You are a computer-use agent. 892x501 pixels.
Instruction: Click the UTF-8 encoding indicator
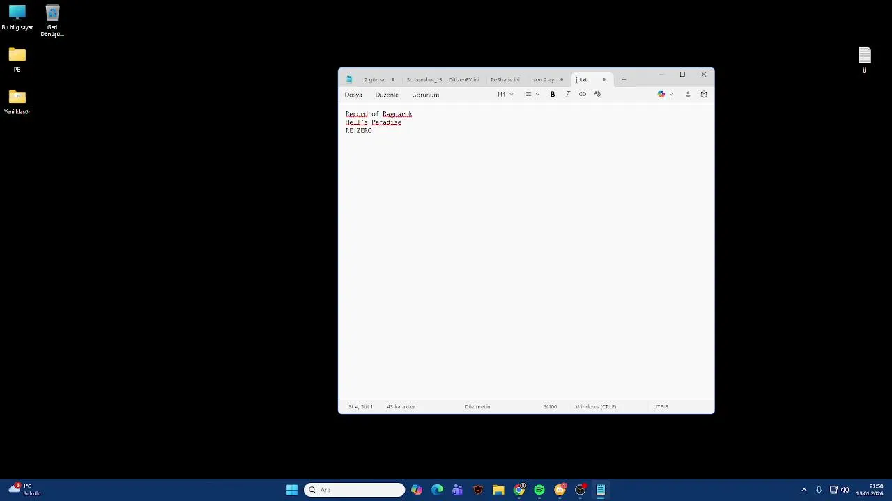pyautogui.click(x=661, y=407)
